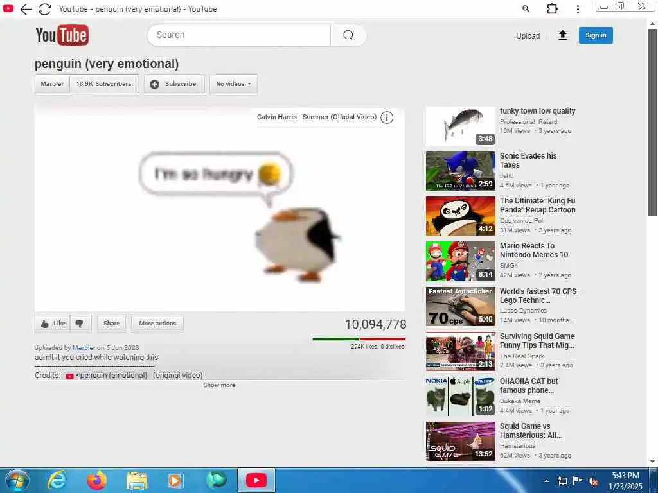
Task: Open Squid Game vs Hamsterious thumbnail
Action: coord(460,442)
